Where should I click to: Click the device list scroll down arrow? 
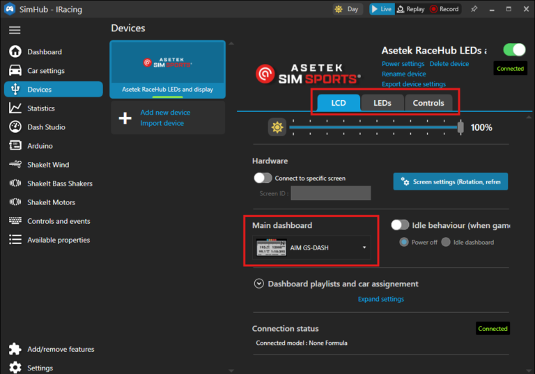[x=231, y=371]
